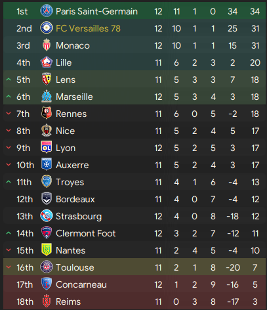This screenshot has height=310, width=267.
Task: Click the Lyon OL logo
Action: pos(47,148)
